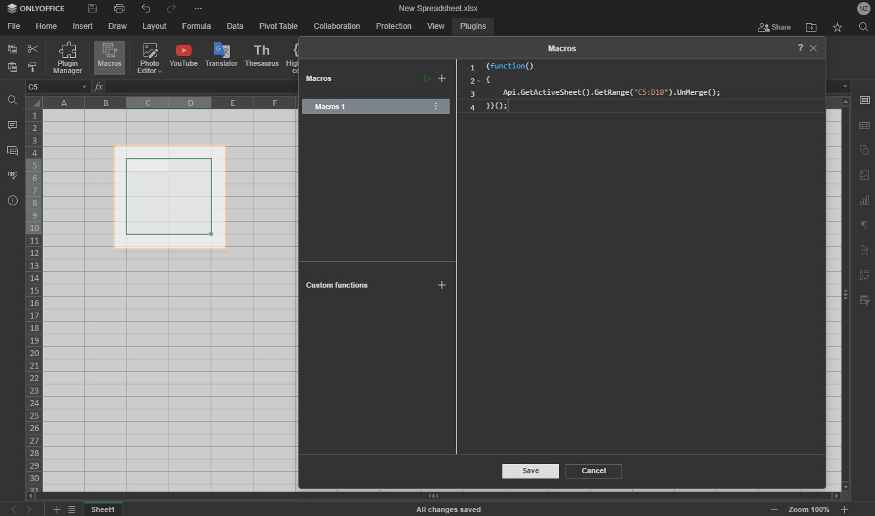
Task: Switch to the Collaboration tab
Action: coord(337,26)
